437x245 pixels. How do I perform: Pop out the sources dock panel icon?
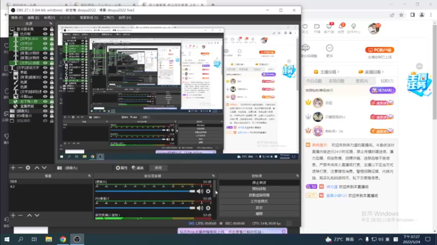[51, 23]
